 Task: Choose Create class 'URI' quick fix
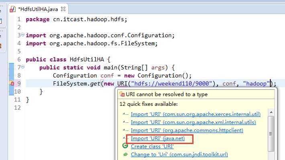coord(152,146)
